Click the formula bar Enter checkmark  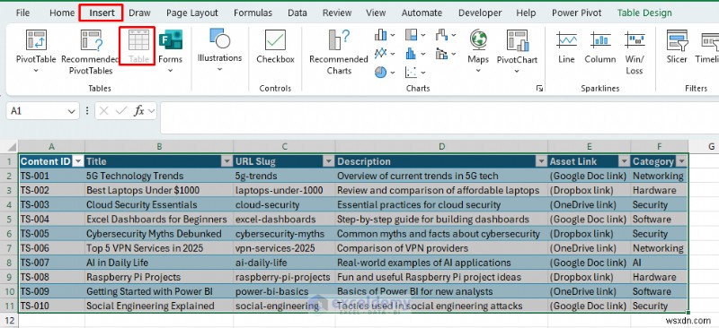click(121, 111)
